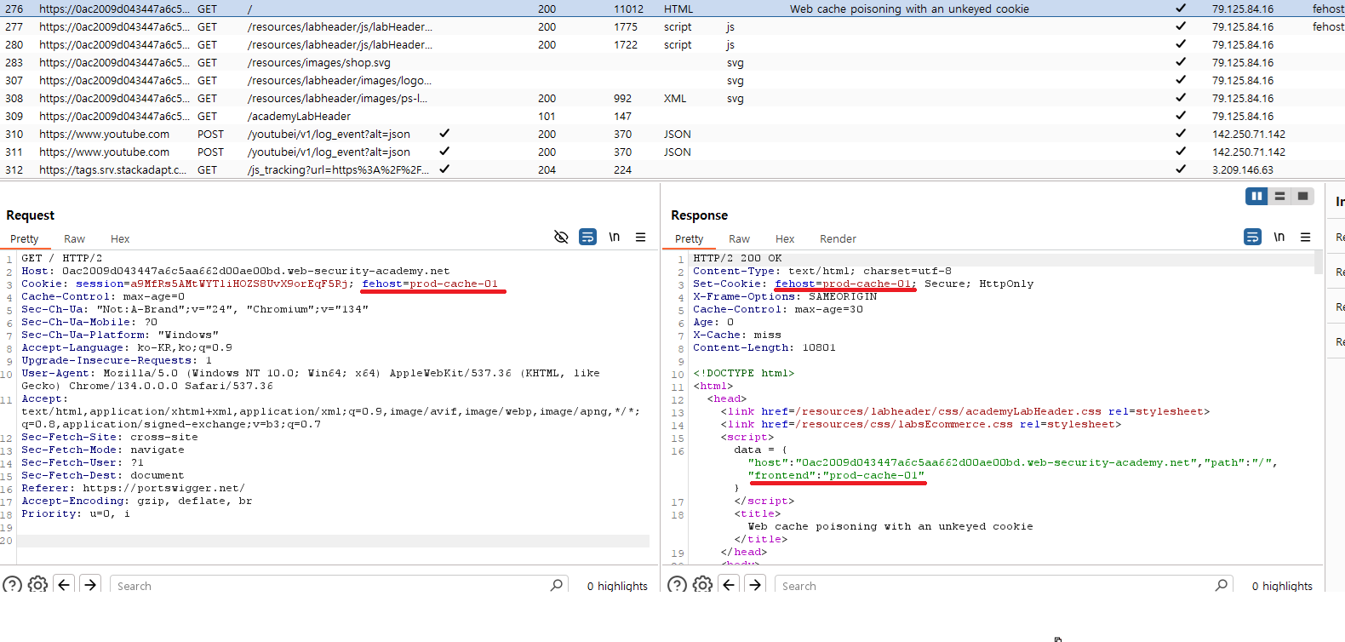Select row 310 youtube.com host cell
1345x642 pixels.
(104, 134)
